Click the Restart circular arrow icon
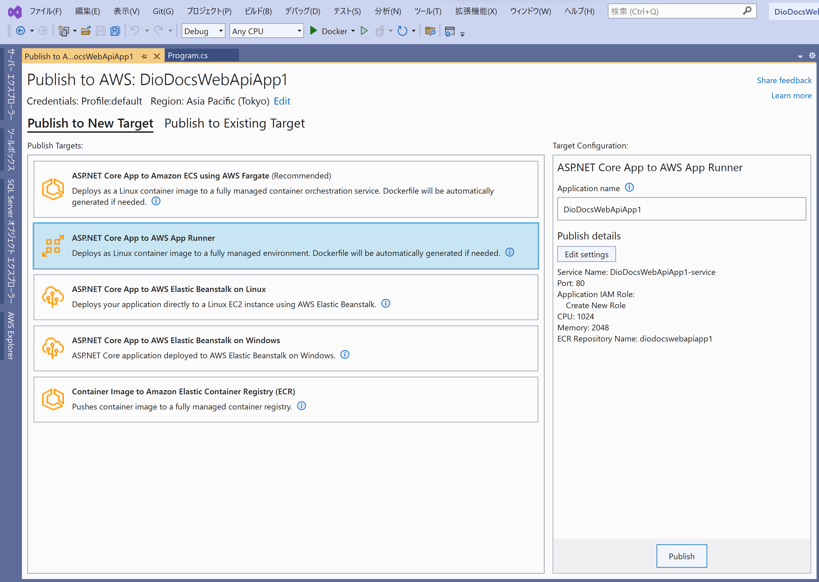Screen dimensions: 819x582 [402, 31]
